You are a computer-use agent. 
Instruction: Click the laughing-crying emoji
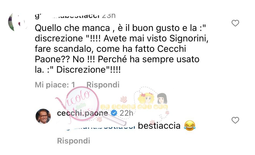189,126
